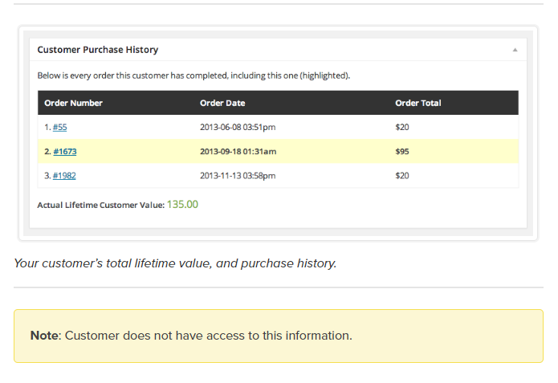The width and height of the screenshot is (558, 383).
Task: Click the $20 total for order #1982
Action: click(x=402, y=175)
